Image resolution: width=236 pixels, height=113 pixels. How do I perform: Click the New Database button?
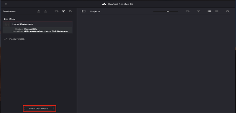[39, 109]
